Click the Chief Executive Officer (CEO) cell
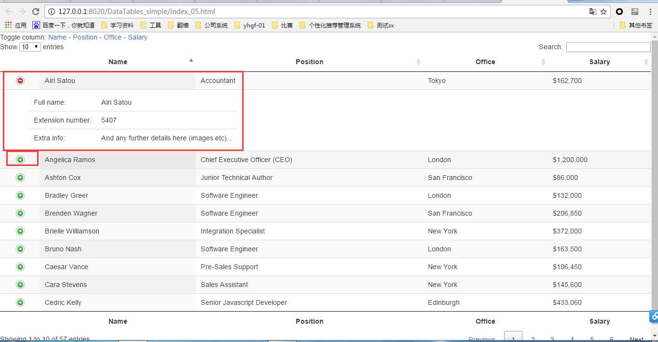Viewport: 658px width, 342px height. 309,160
